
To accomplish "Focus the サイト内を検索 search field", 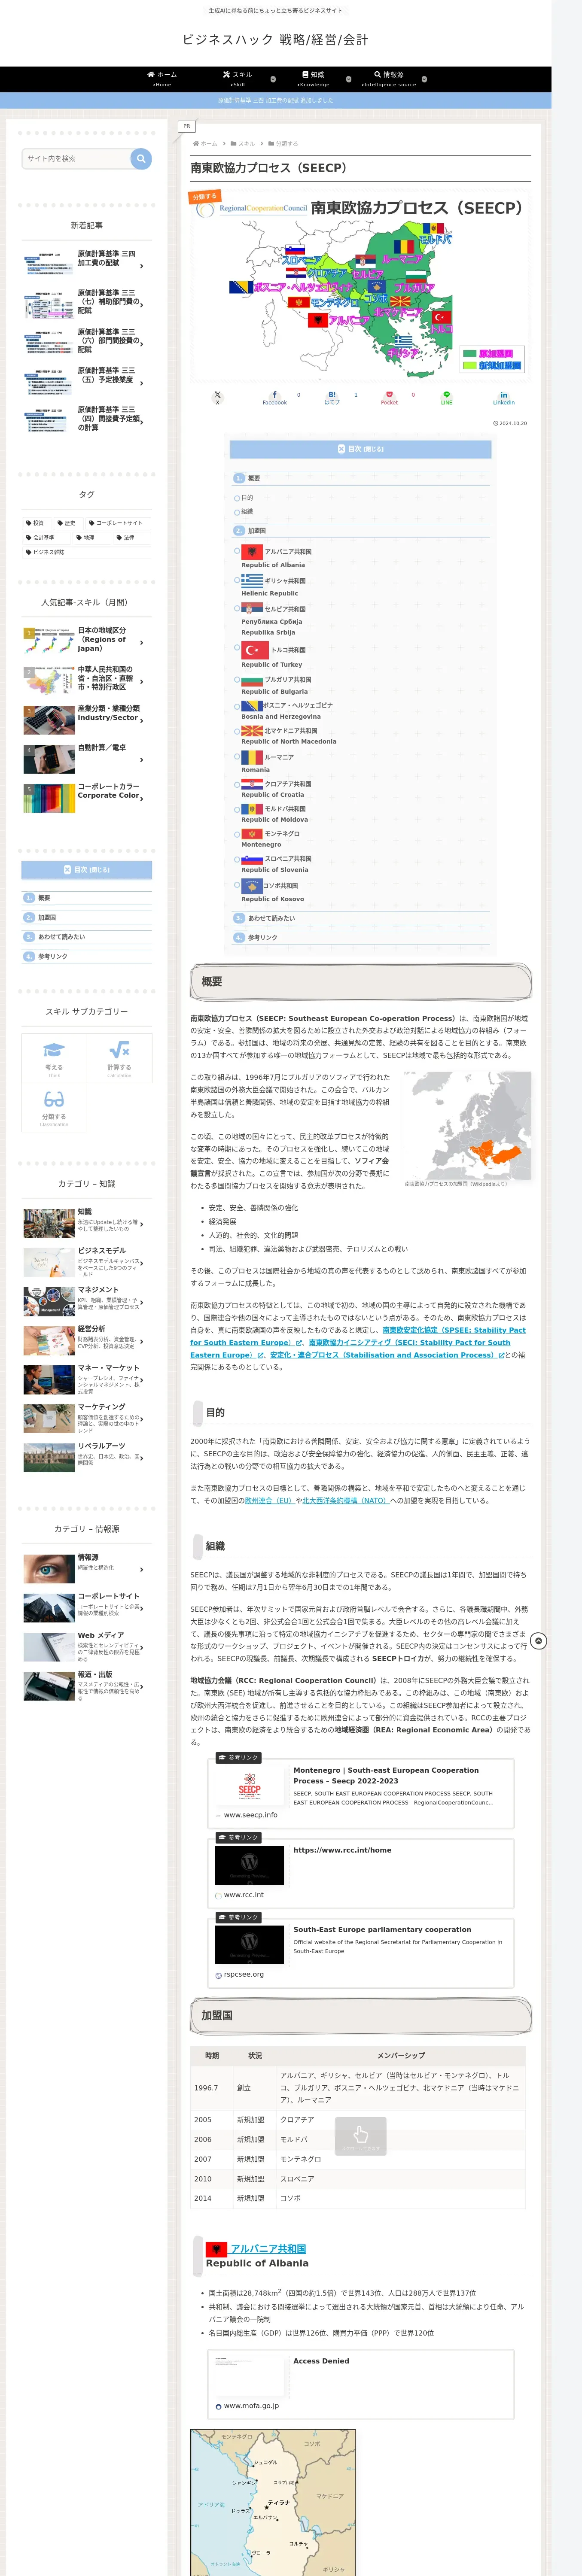I will click(x=76, y=159).
